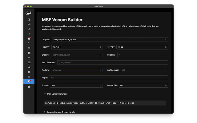
Task: Open the About info icon
Action: pyautogui.click(x=29, y=87)
